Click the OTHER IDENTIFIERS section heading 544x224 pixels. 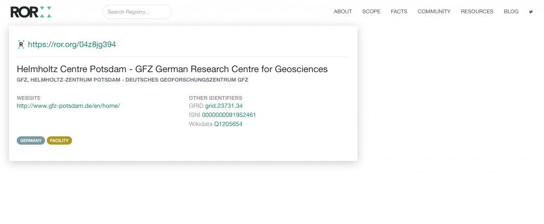click(215, 98)
